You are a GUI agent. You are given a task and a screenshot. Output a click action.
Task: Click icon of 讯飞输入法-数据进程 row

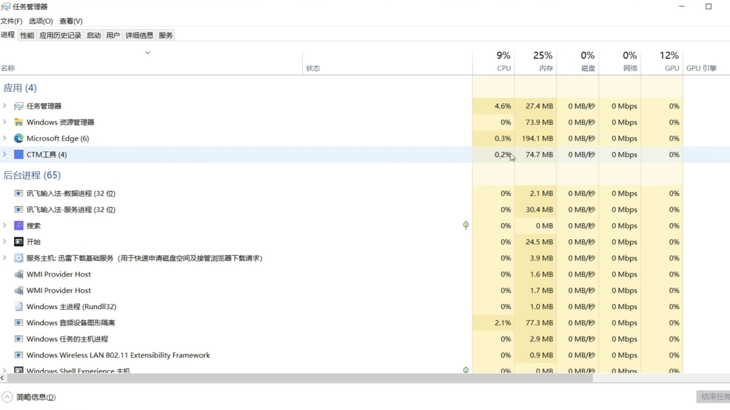pyautogui.click(x=19, y=194)
